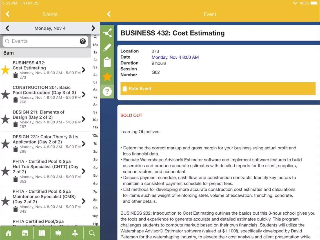Star PHTA Hot Tub Specialist (CHTT) event
The width and height of the screenshot is (320, 240).
pos(6,171)
